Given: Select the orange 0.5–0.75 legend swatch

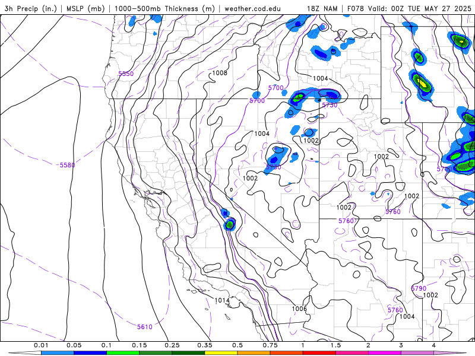Looking at the screenshot, I should (x=254, y=353).
